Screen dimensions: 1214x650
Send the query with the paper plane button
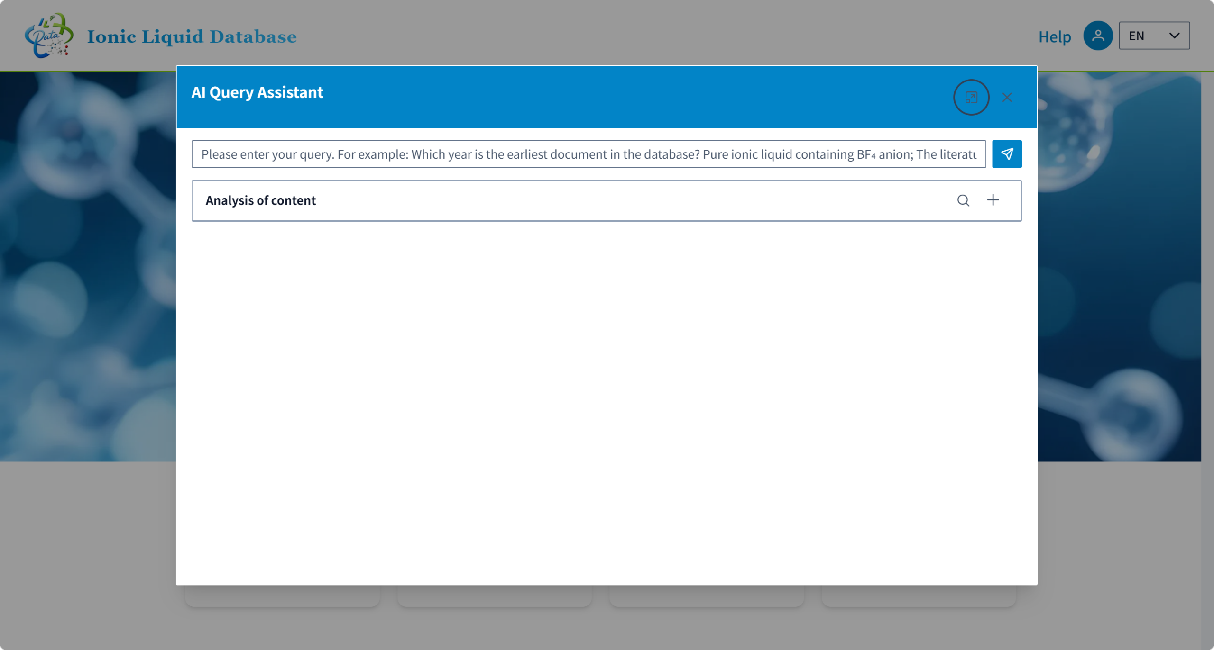1006,154
